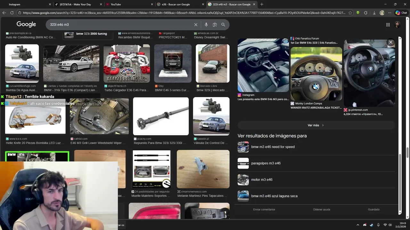Close the YouTube tab
Viewport: 410px width, 230px height.
pyautogui.click(x=152, y=4)
